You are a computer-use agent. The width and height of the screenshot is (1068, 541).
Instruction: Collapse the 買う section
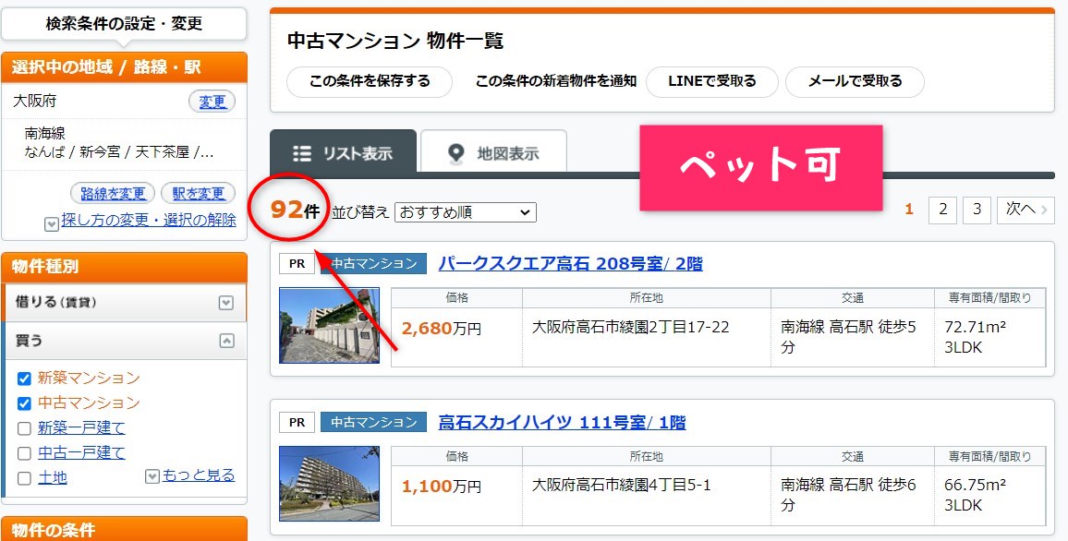(x=226, y=341)
